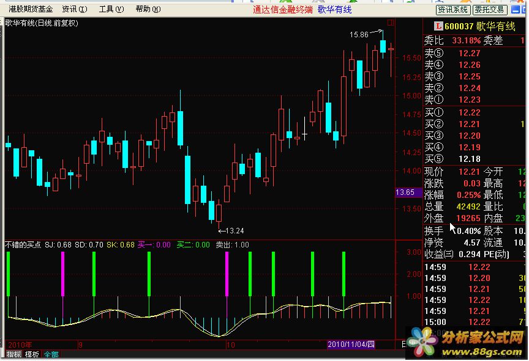529x361 pixels.
Task: Click the blue minimize window button
Action: point(515,9)
